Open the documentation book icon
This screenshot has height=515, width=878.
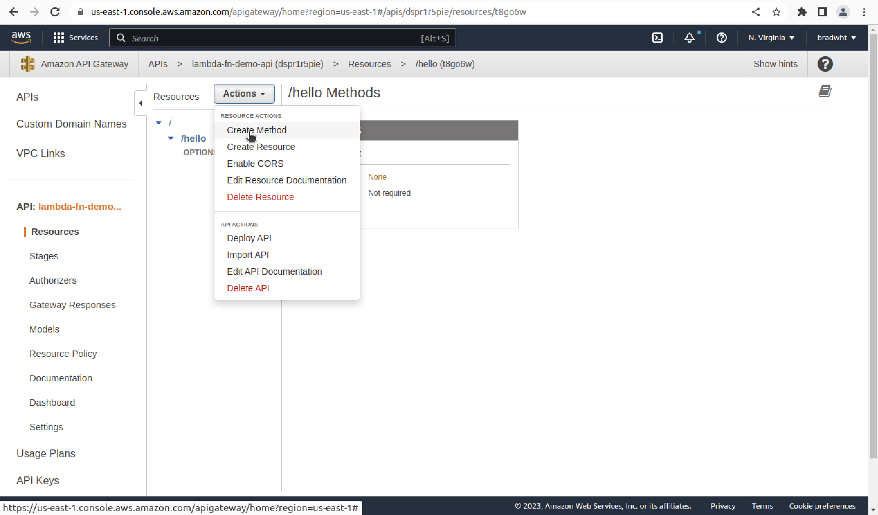tap(825, 91)
